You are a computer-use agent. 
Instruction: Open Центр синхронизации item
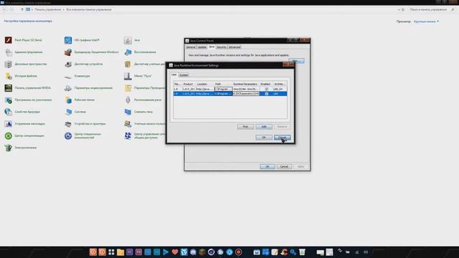[24, 135]
